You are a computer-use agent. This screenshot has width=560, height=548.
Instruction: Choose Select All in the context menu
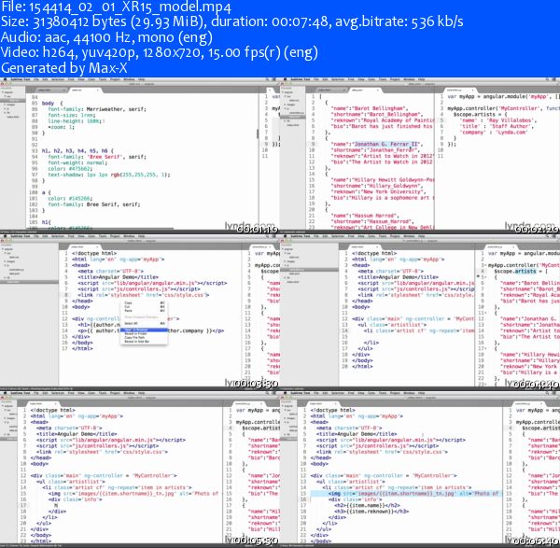click(x=144, y=323)
